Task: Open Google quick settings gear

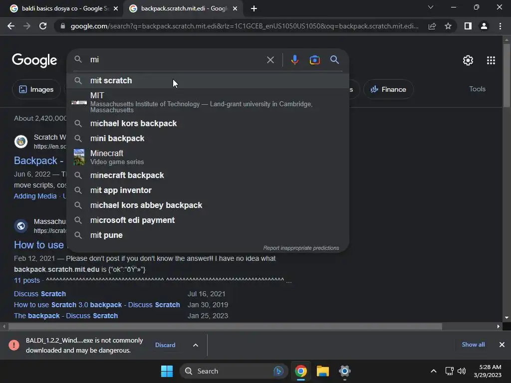Action: coord(468,60)
